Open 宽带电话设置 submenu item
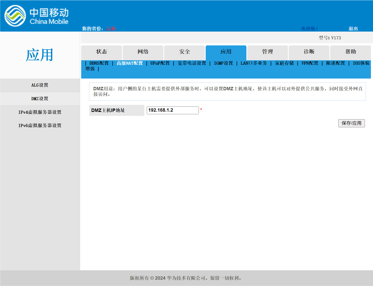373x287 pixels. [x=192, y=63]
